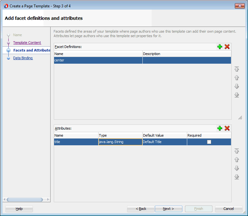Click the Facet Definitions Name column header
The height and width of the screenshot is (216, 248).
coord(98,54)
